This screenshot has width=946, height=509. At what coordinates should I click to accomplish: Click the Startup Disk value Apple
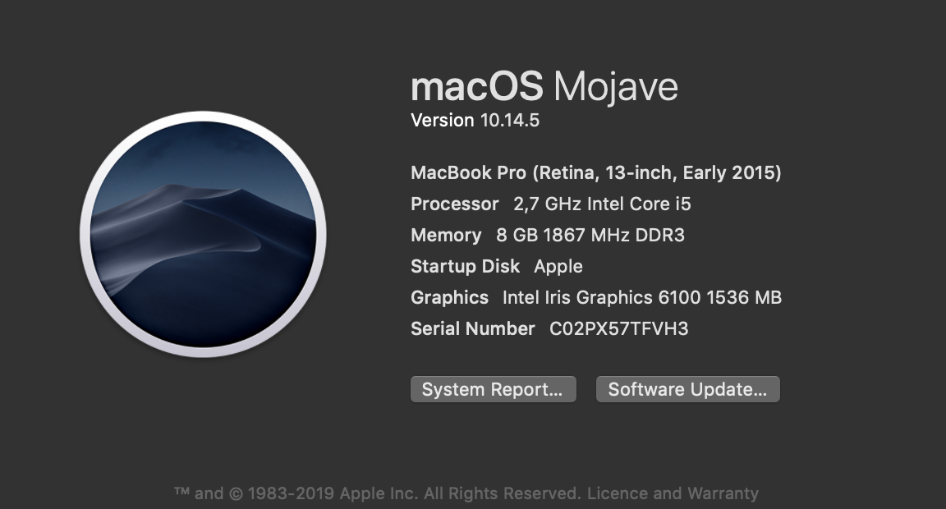[558, 267]
